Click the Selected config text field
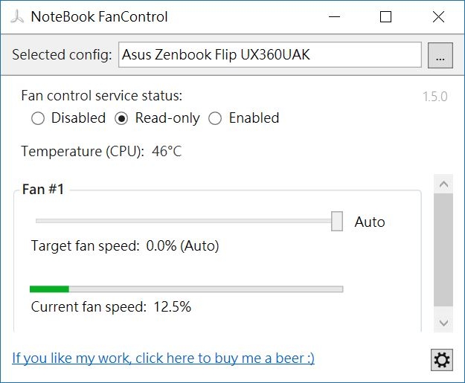Screen dimensions: 465x383 click(270, 55)
